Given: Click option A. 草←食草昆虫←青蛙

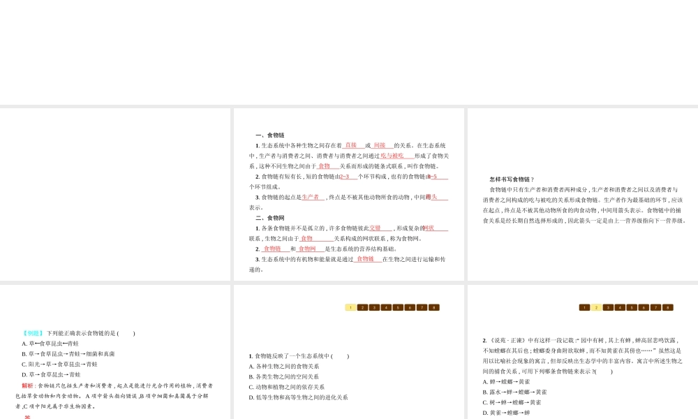Looking at the screenshot, I should 50,344.
